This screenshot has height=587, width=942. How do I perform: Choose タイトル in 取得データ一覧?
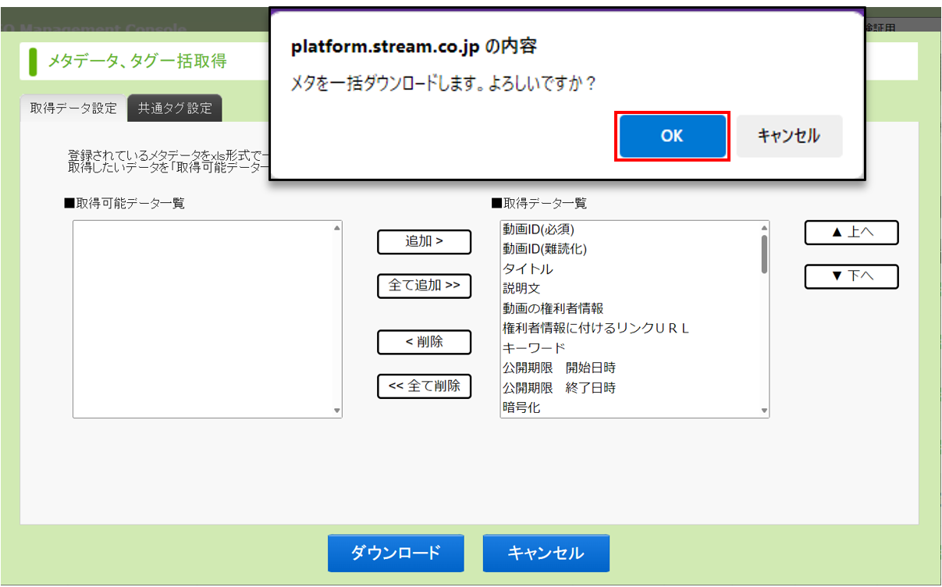528,269
